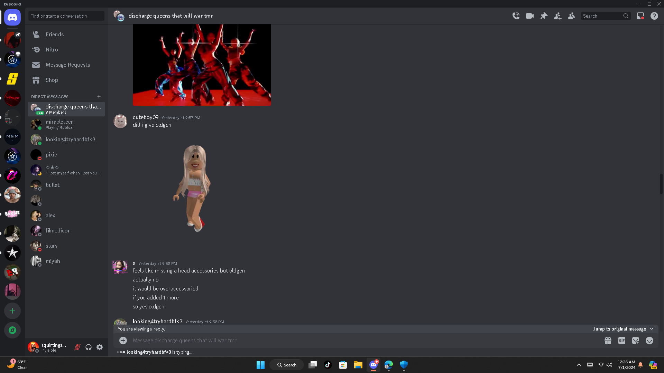Open the Barbie server icon
The width and height of the screenshot is (664, 373).
[x=12, y=214]
